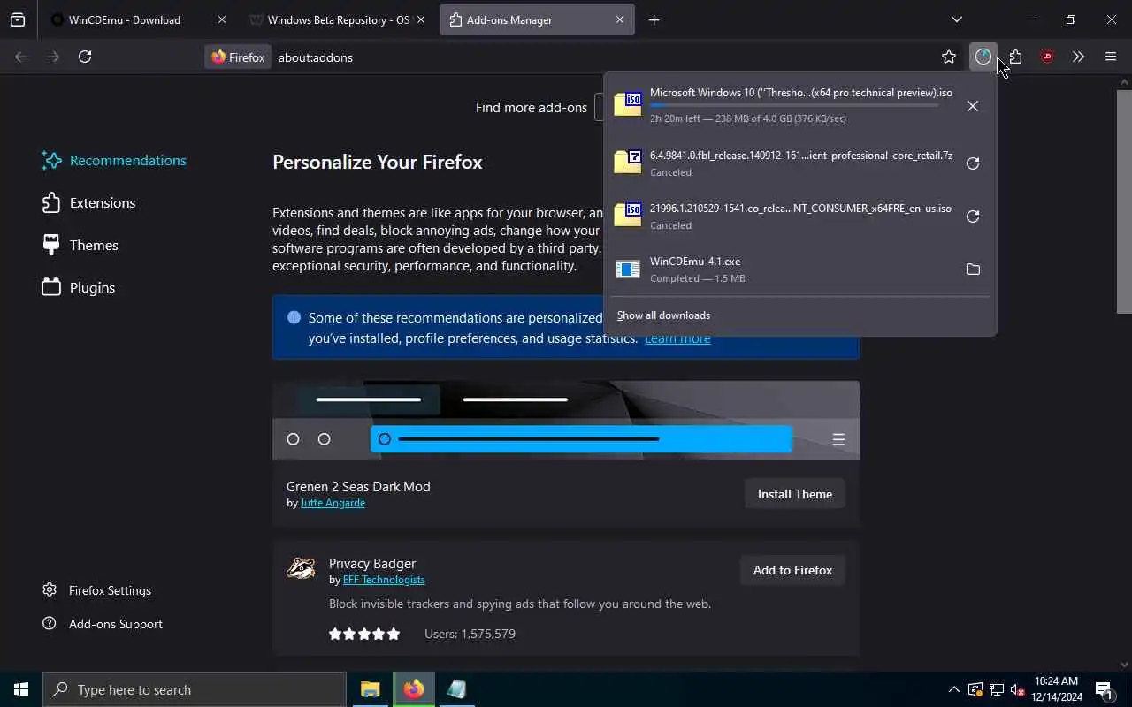The image size is (1132, 707).
Task: Open the Firefox View icon
Action: [18, 19]
